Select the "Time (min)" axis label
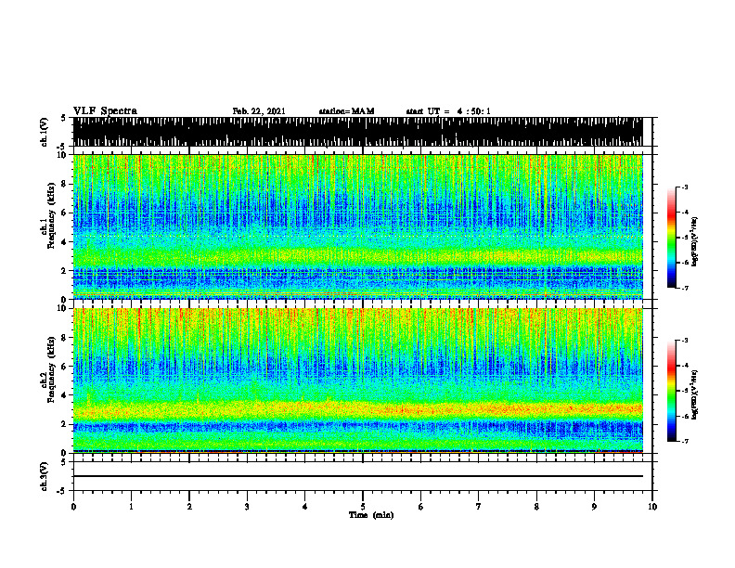This screenshot has width=735, height=568. (371, 515)
